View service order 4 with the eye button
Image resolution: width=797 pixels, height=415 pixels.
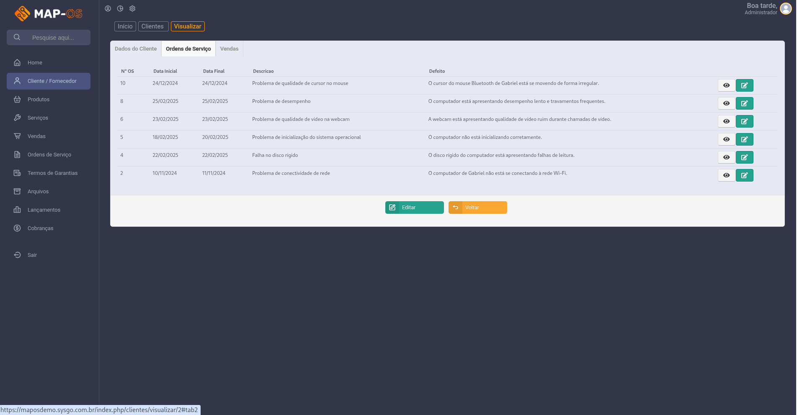click(x=726, y=157)
